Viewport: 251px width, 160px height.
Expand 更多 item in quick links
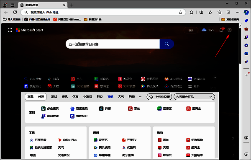(x=194, y=86)
